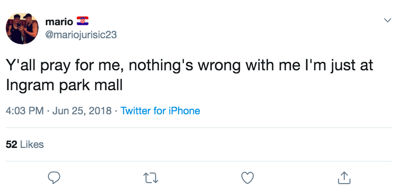View the 52 Likes list
Image resolution: width=398 pixels, height=193 pixels.
(25, 145)
